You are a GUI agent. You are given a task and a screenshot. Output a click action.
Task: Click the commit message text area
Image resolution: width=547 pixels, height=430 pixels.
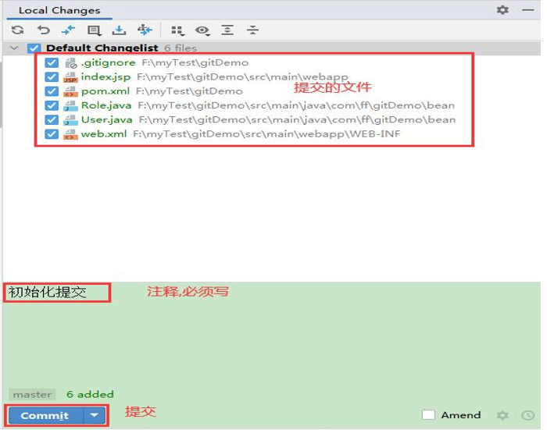[x=272, y=335]
